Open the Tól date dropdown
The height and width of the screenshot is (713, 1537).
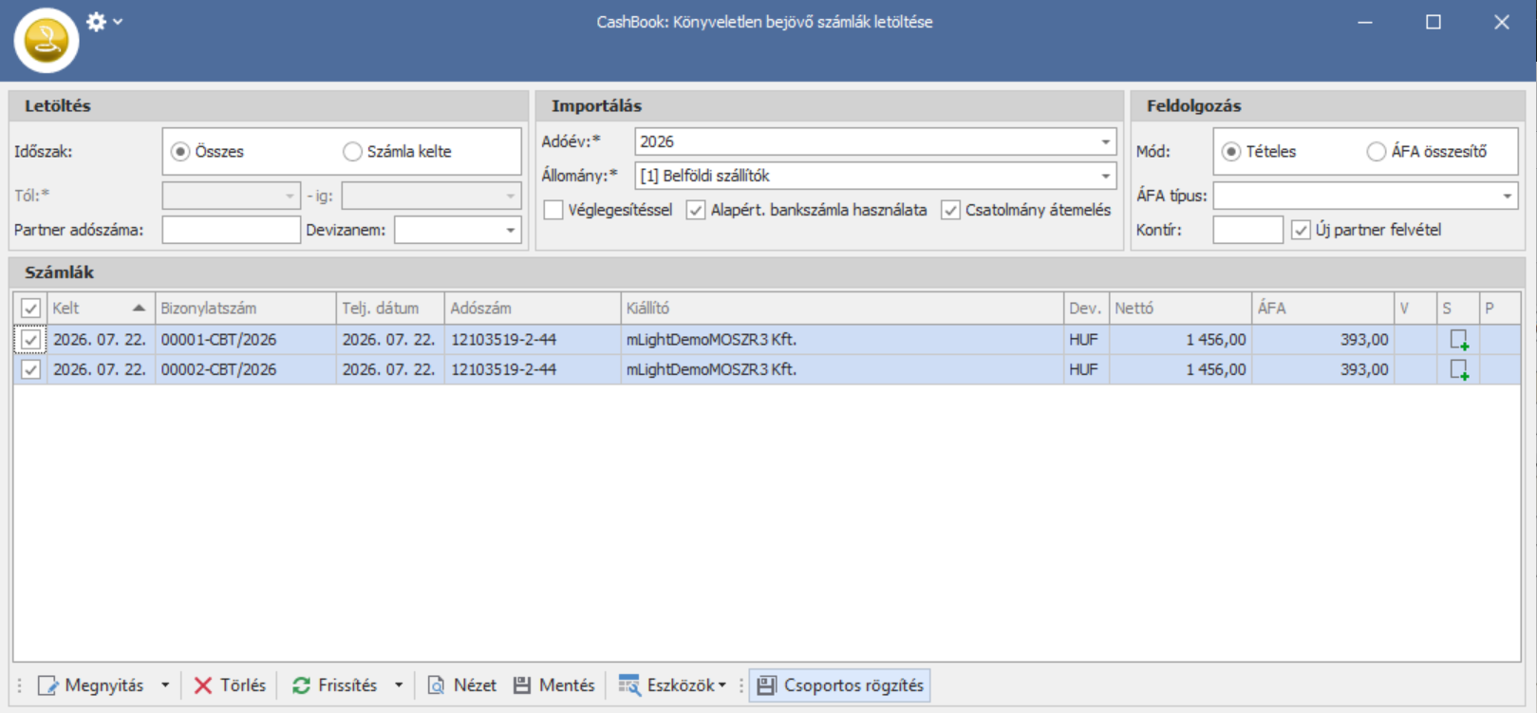[291, 196]
